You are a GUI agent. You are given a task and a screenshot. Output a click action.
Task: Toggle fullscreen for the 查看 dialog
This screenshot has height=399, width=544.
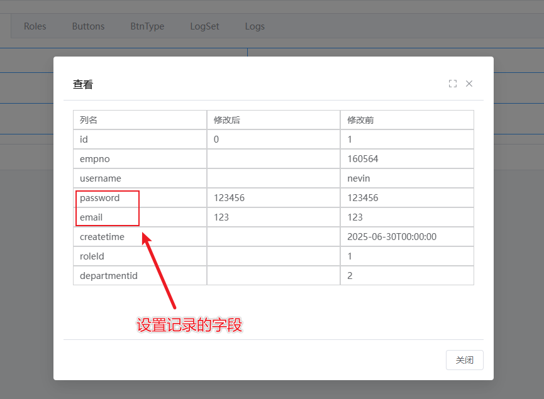[x=452, y=84]
